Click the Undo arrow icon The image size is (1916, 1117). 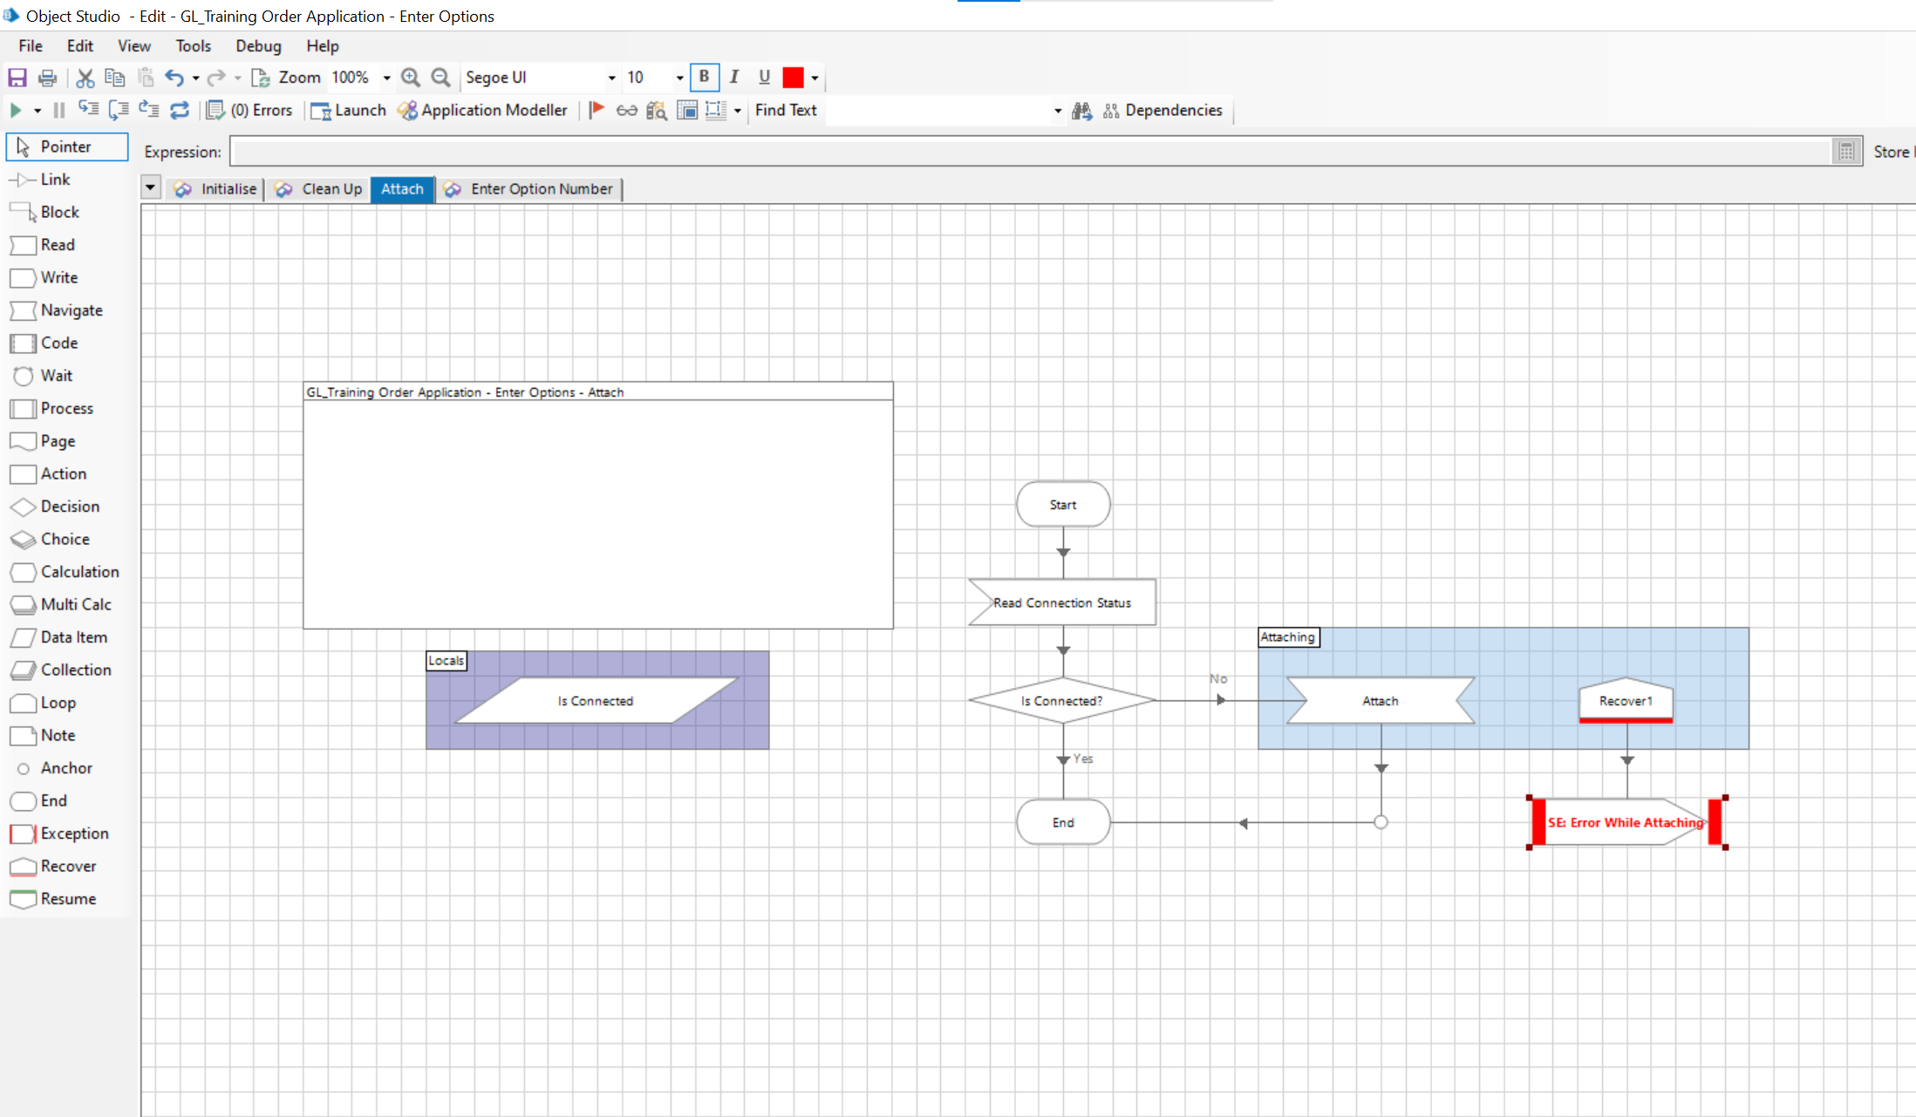pyautogui.click(x=174, y=78)
